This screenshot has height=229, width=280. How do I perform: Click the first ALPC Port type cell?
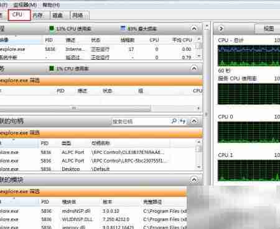(73, 153)
